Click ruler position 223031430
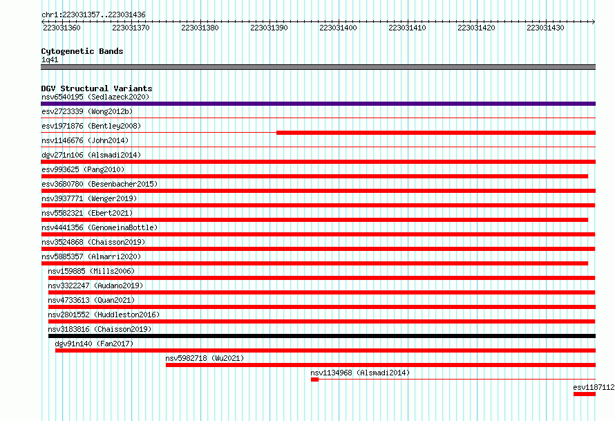The image size is (615, 421). click(x=545, y=28)
